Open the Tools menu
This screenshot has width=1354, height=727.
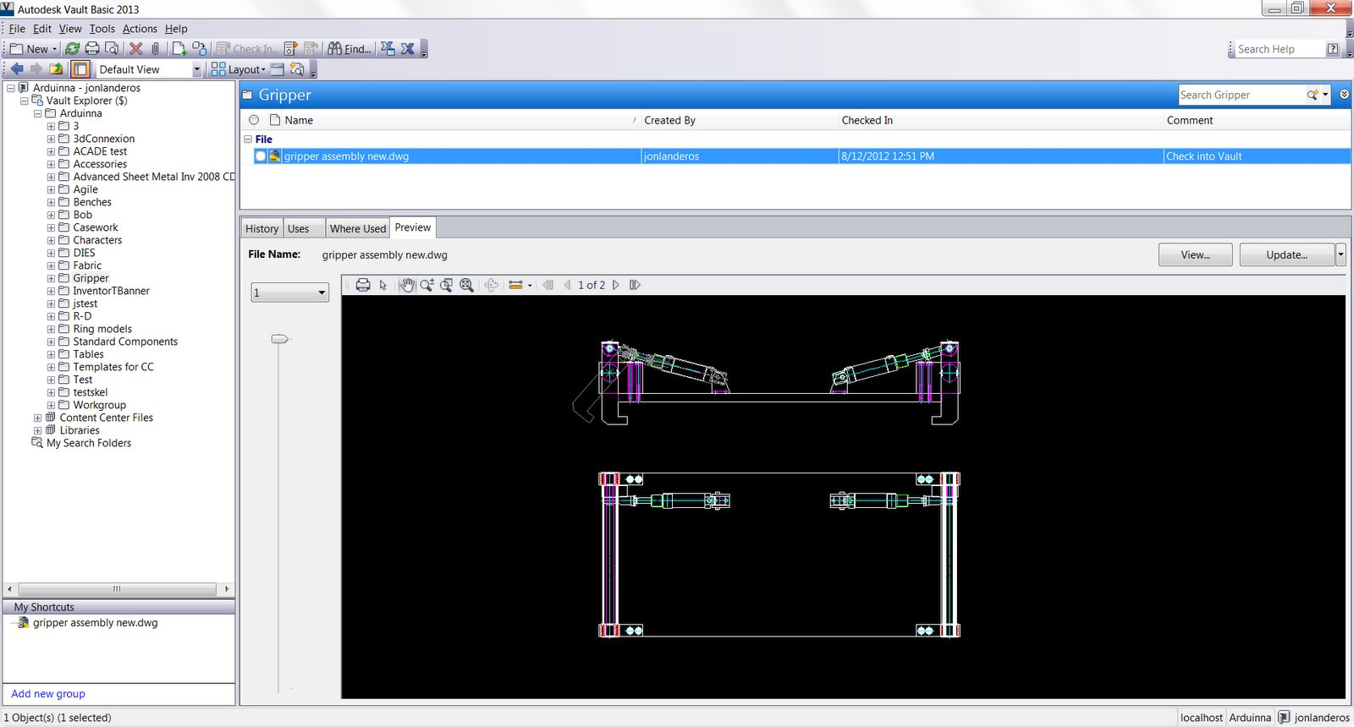point(102,29)
